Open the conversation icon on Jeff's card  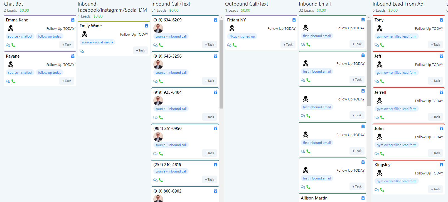coord(376,81)
